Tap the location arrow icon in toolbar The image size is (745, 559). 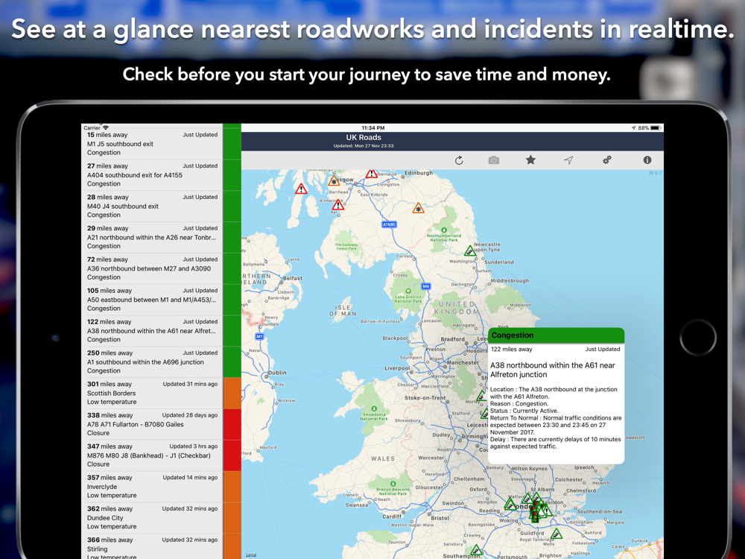coord(568,160)
